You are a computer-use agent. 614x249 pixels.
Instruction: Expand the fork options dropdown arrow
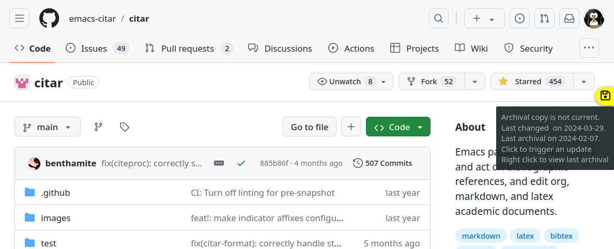point(475,82)
